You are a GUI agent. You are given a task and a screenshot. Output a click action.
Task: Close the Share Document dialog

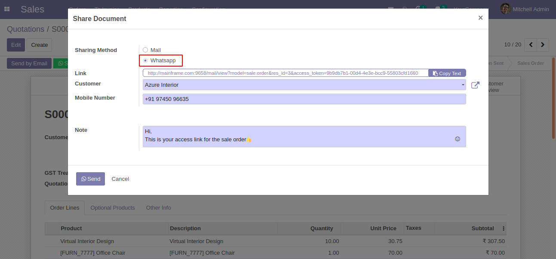click(x=480, y=18)
